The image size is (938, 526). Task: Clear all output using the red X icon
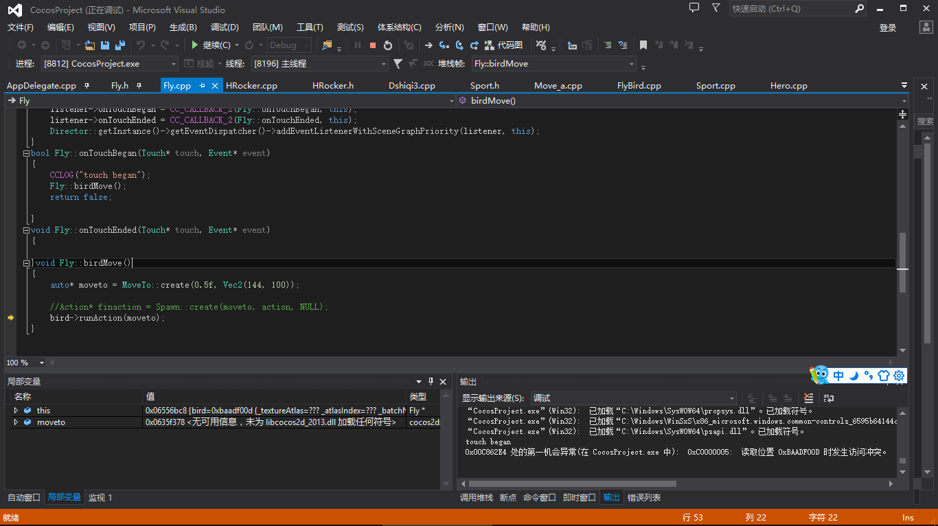[x=808, y=398]
